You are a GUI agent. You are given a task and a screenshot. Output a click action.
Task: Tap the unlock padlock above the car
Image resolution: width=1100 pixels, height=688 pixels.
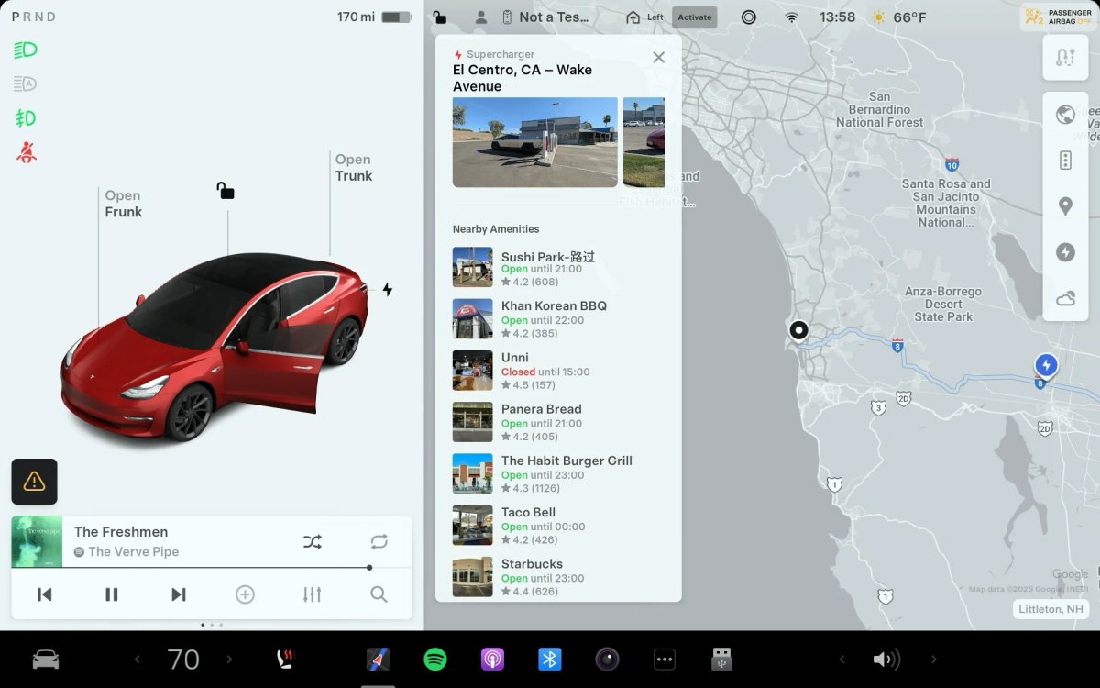click(x=225, y=191)
